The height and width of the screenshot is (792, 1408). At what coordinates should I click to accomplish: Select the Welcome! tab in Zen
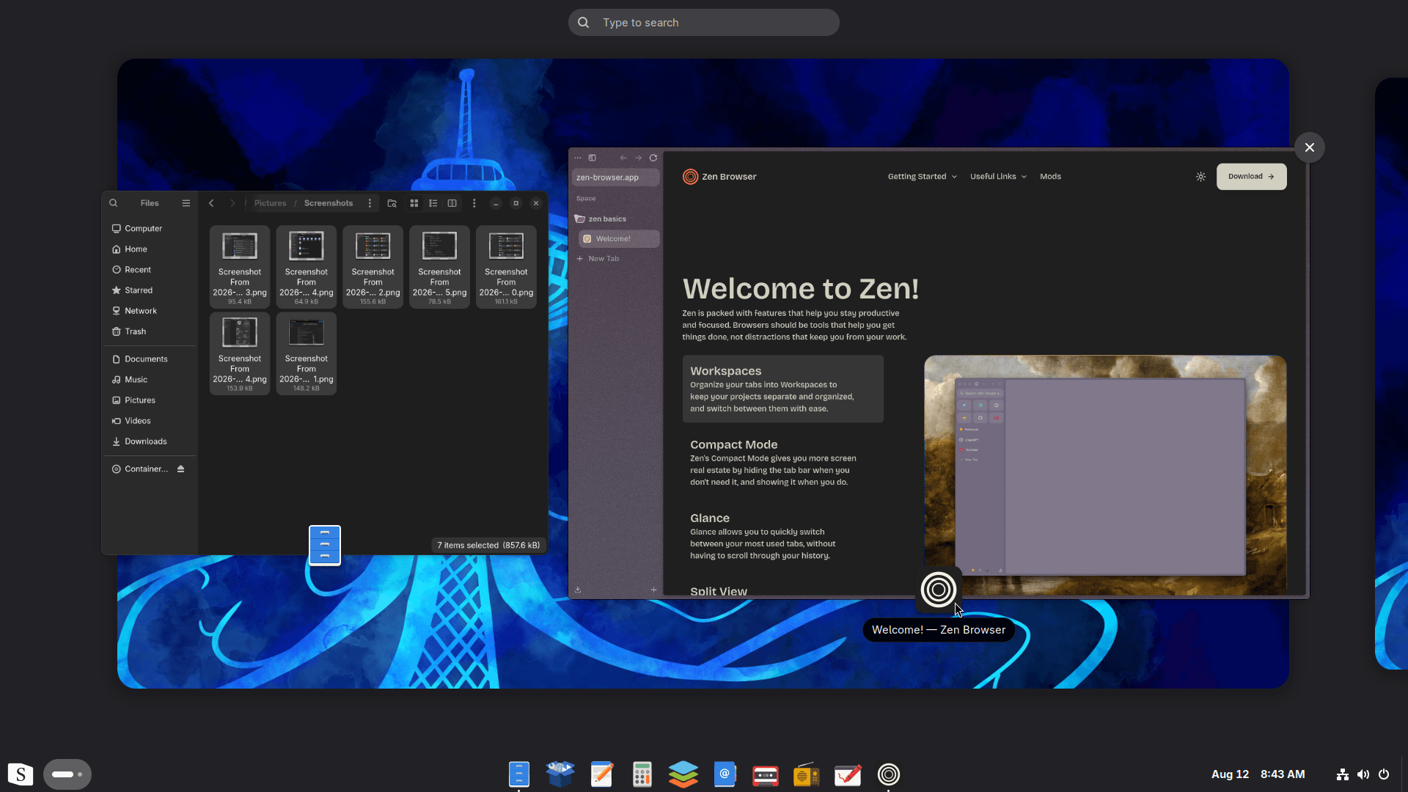tap(619, 239)
